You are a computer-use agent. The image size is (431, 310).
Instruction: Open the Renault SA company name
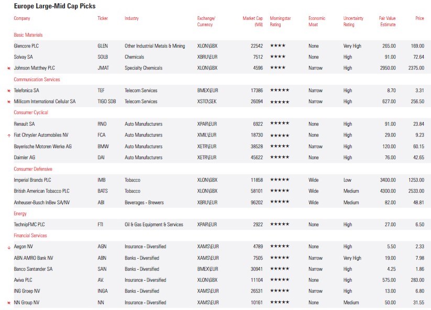[x=24, y=124]
